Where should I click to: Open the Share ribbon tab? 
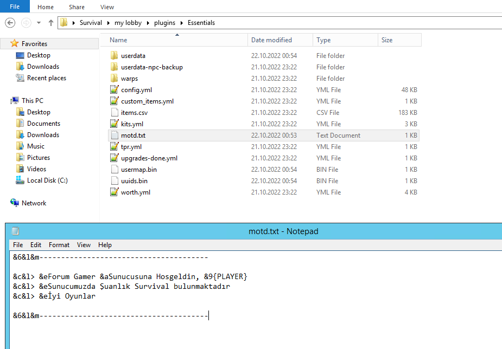(x=77, y=7)
